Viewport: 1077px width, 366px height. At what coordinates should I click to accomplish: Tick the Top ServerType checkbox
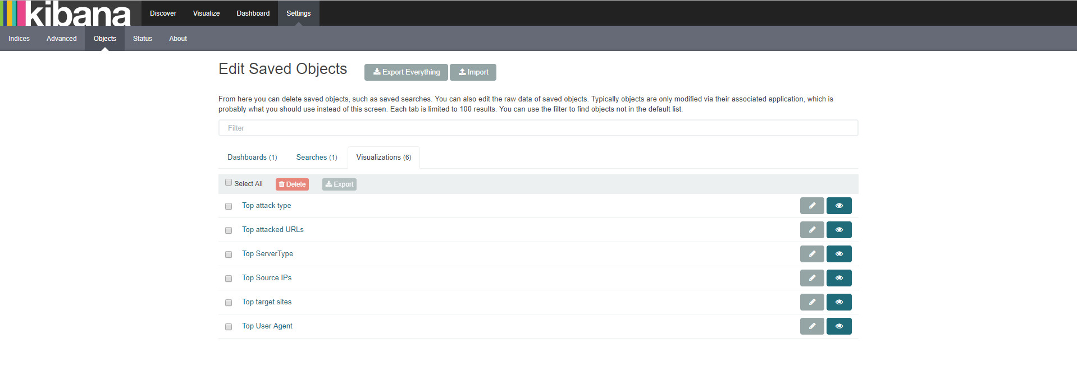point(229,254)
